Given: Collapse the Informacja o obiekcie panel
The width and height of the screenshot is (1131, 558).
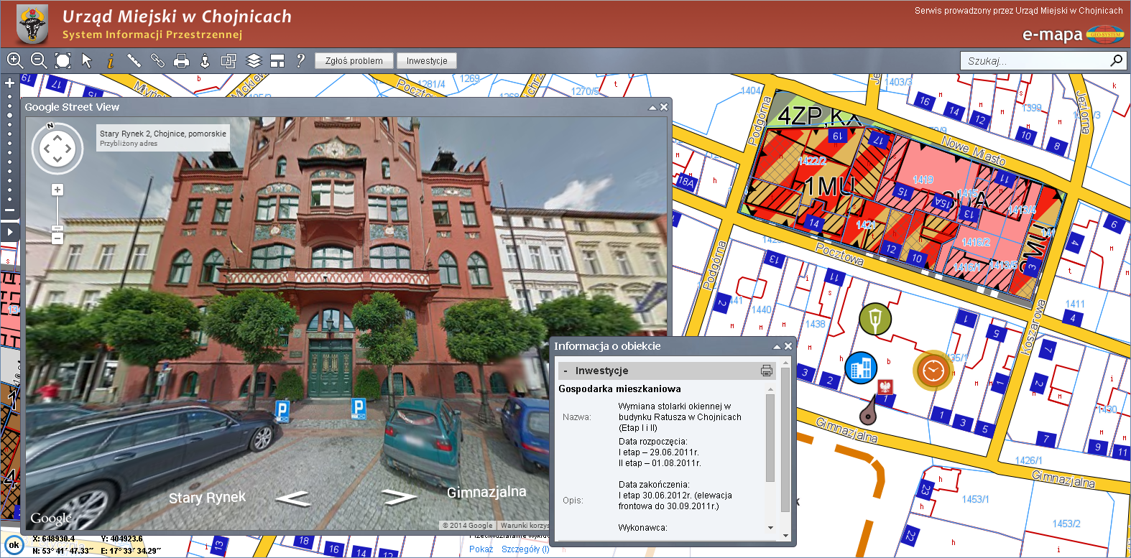Looking at the screenshot, I should (x=777, y=346).
